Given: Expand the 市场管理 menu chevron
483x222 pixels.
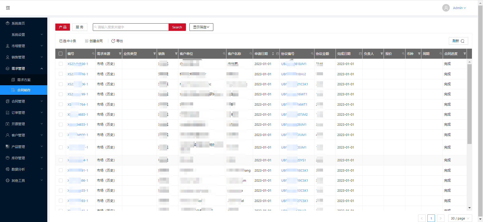Looking at the screenshot, I should (42, 46).
